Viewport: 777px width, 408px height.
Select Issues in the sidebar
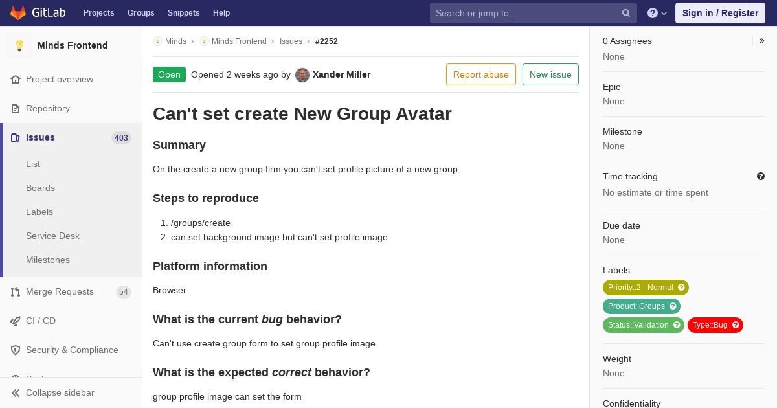click(71, 138)
